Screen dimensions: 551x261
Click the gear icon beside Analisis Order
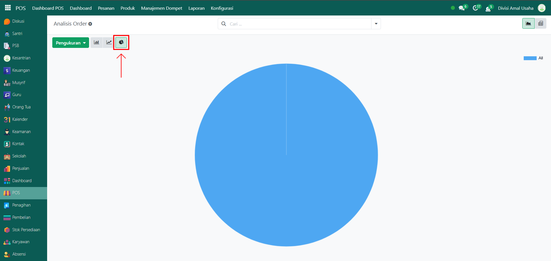(90, 24)
